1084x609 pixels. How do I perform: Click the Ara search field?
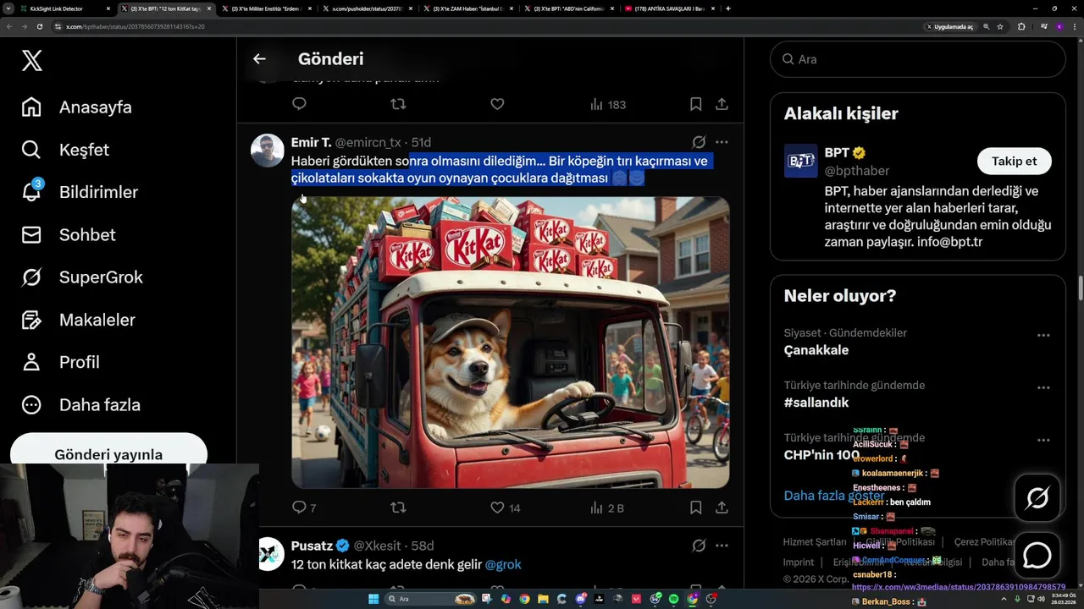(x=917, y=59)
